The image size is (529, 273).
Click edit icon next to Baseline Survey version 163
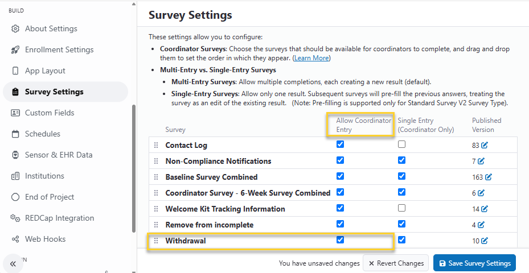tap(488, 177)
